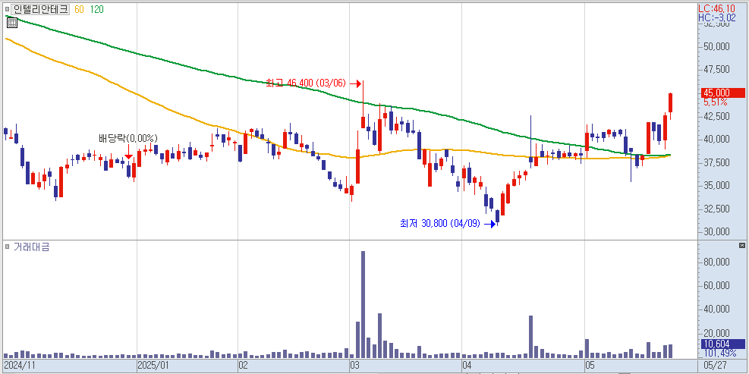Click the 32,500 price axis label
Screen dimensions: 749x374
[716, 209]
